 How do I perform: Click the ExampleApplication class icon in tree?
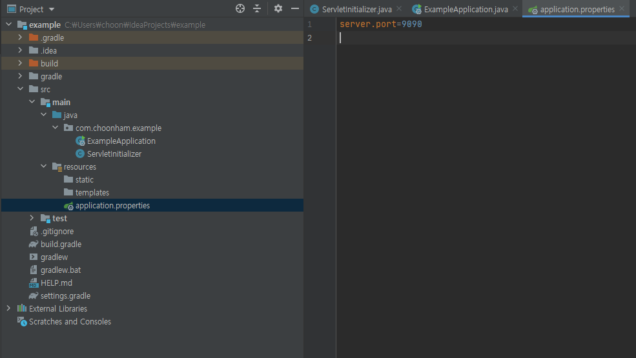[x=80, y=141]
